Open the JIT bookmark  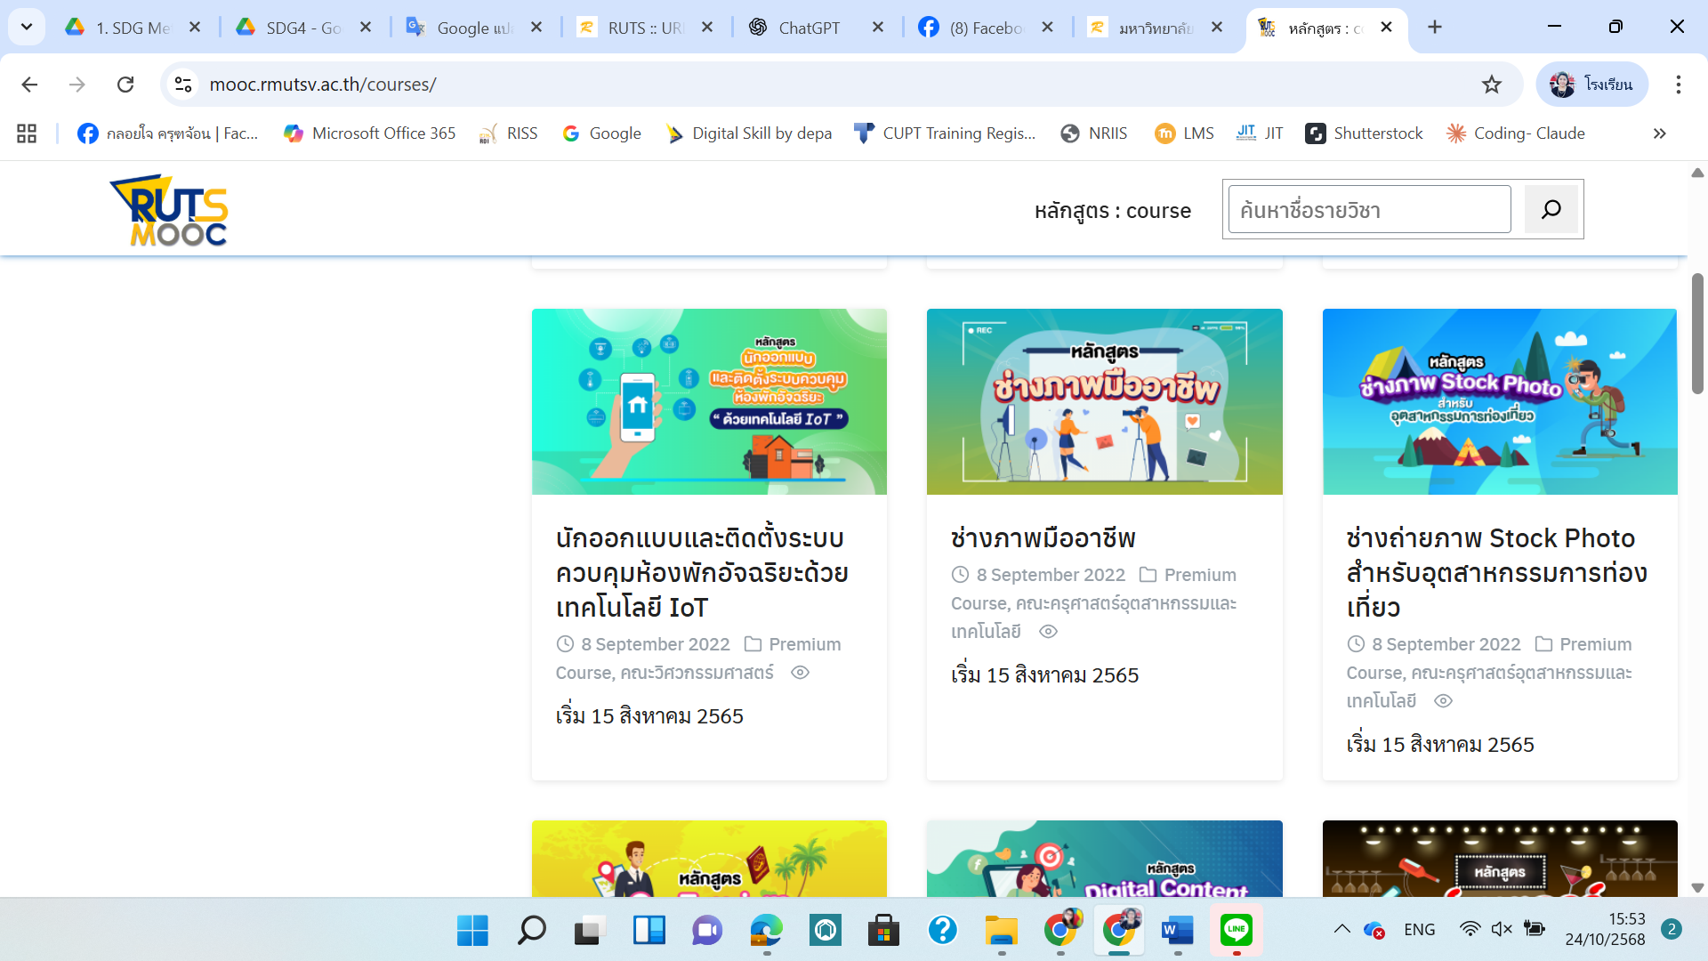pyautogui.click(x=1260, y=133)
